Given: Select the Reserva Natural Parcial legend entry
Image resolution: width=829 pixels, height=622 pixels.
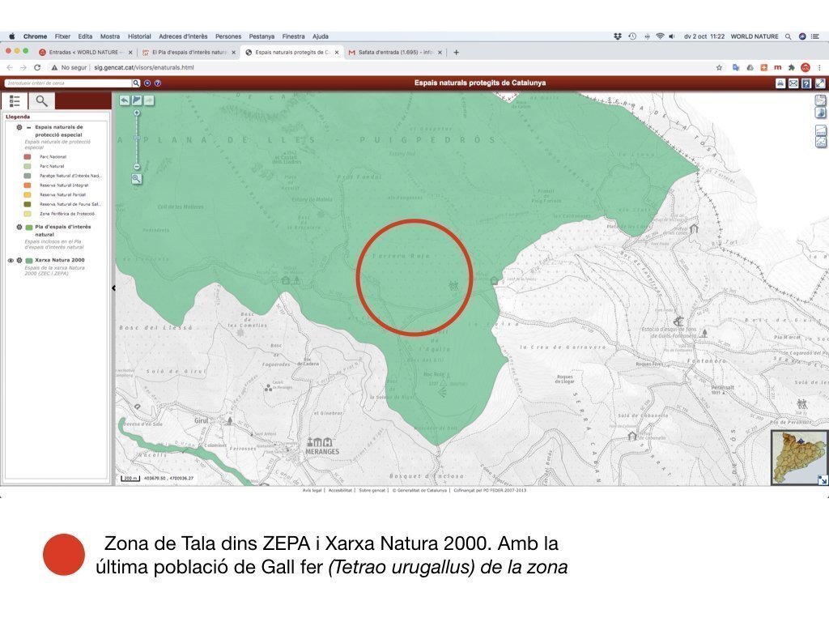Looking at the screenshot, I should tap(62, 194).
